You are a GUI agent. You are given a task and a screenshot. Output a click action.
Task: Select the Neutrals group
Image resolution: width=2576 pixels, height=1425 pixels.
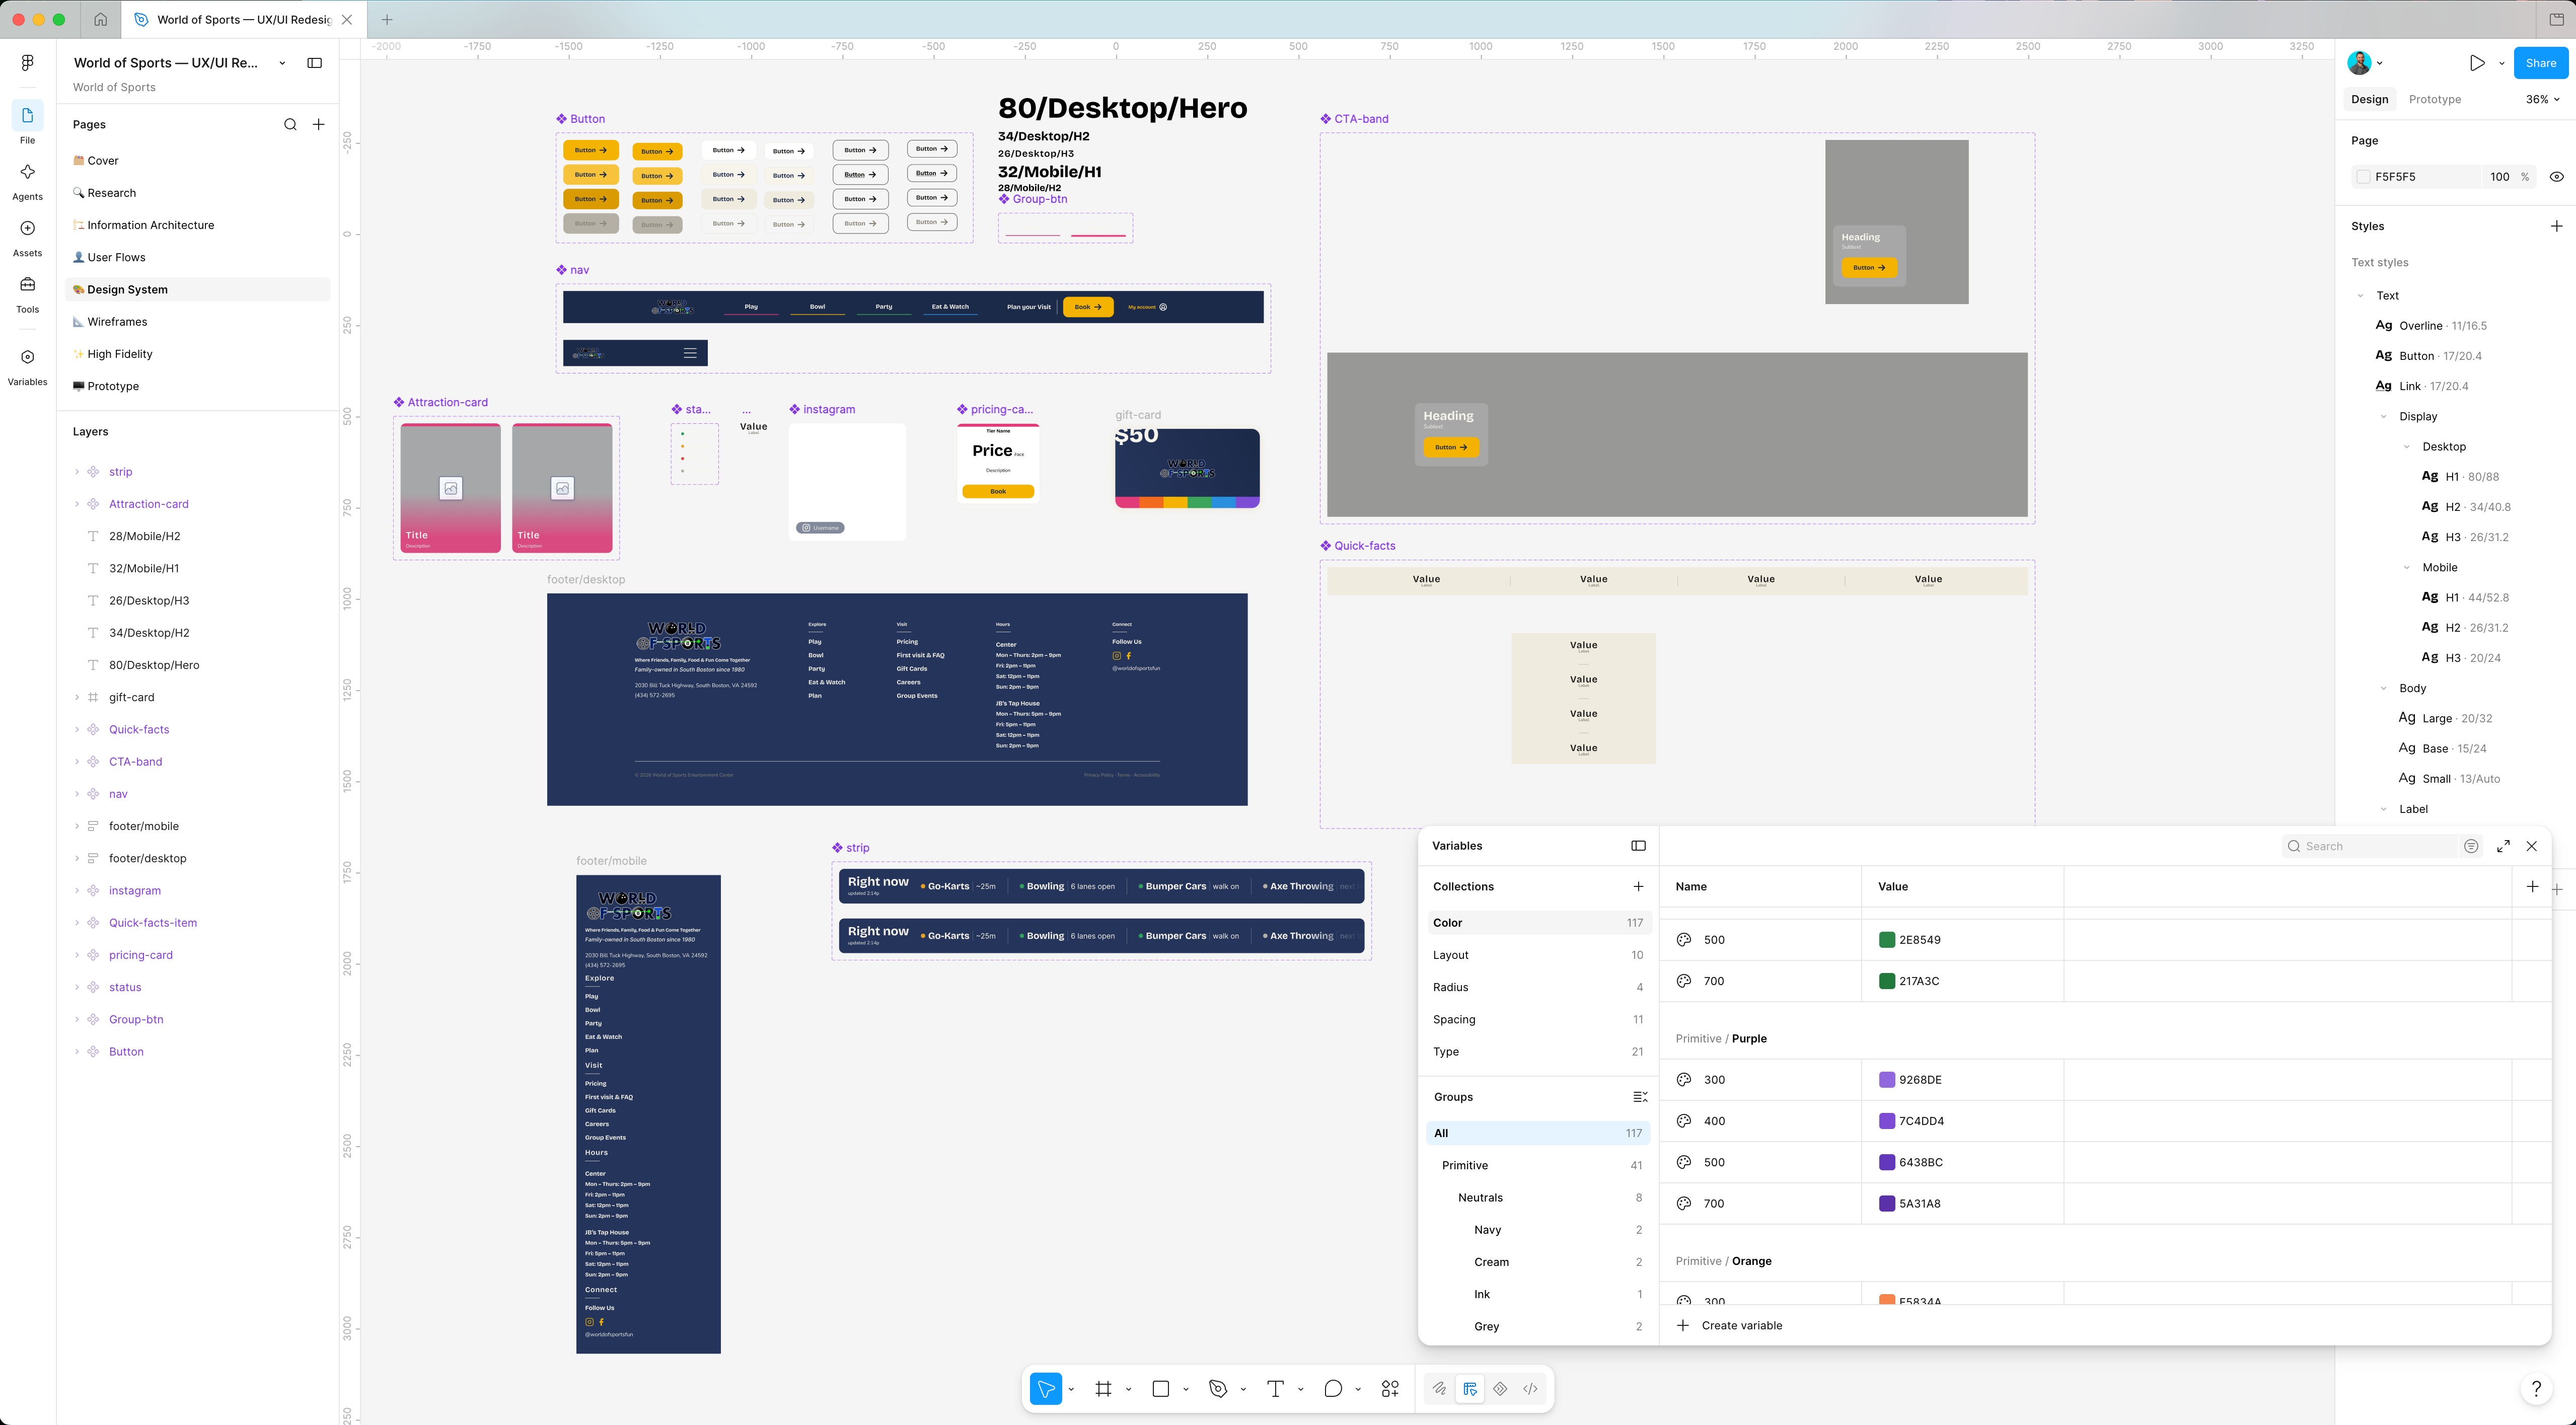click(x=1537, y=1198)
